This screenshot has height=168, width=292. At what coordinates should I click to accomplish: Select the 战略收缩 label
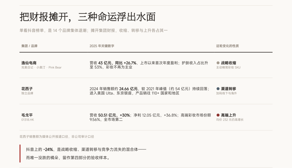228,63
